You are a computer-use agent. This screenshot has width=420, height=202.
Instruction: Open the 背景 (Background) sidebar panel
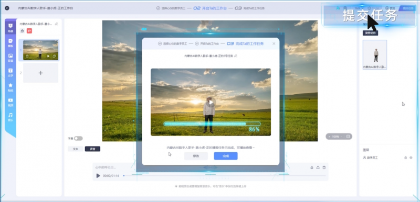(x=10, y=58)
